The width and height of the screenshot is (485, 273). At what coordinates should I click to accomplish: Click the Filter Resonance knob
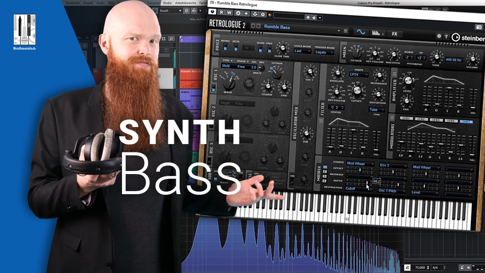click(x=380, y=75)
